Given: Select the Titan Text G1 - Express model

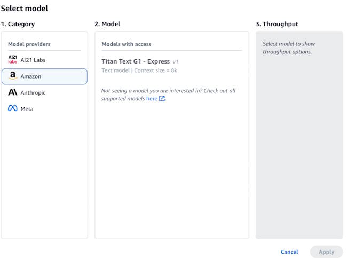Looking at the screenshot, I should pos(136,61).
